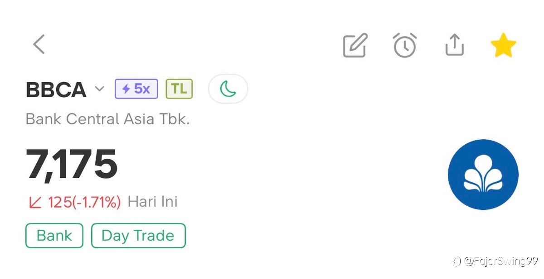The image size is (544, 279).
Task: Click the @FajarSwing99 watermark handle
Action: (x=500, y=261)
